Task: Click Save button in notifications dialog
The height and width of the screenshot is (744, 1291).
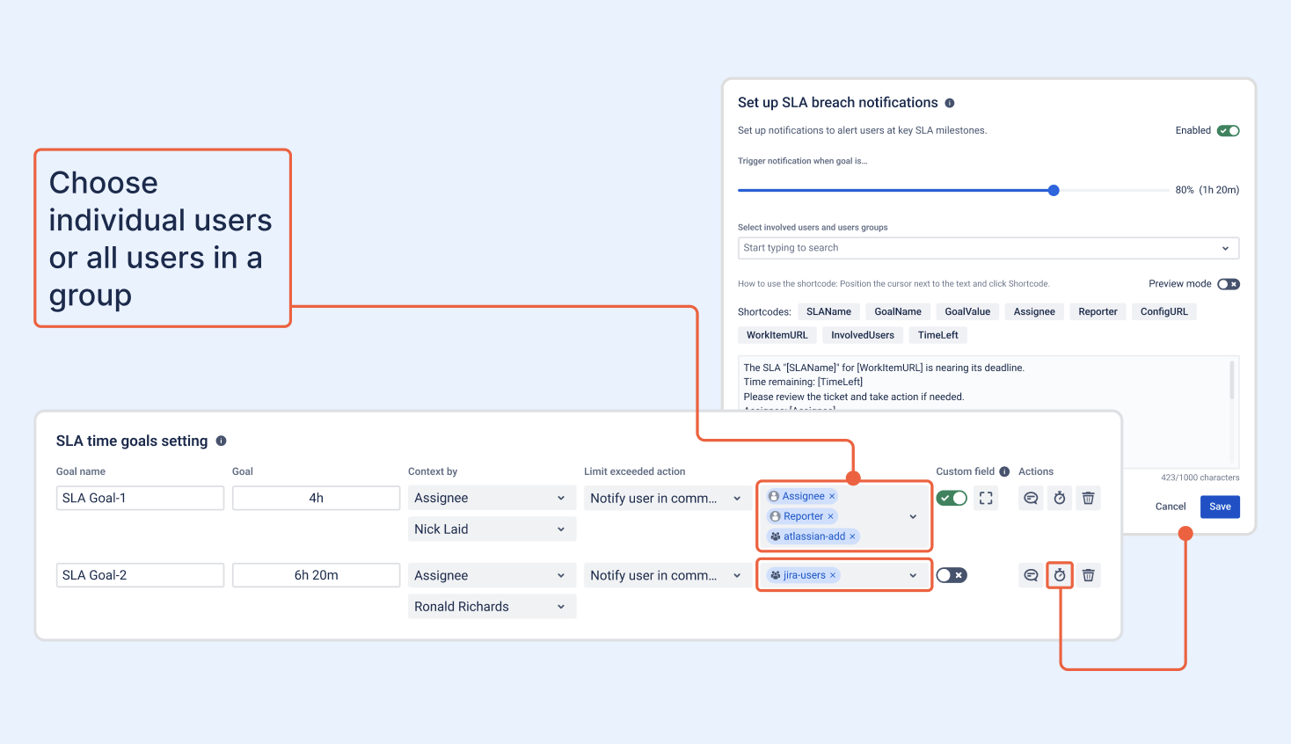Action: pos(1220,507)
